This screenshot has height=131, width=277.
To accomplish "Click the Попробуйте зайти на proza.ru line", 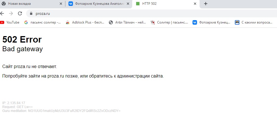I will 83,76.
